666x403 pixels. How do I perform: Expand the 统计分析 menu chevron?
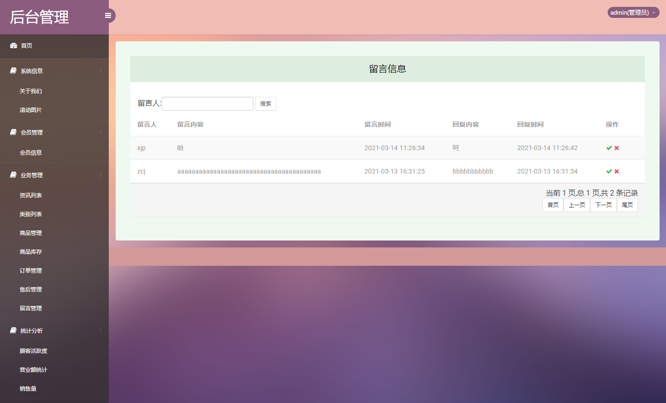102,330
